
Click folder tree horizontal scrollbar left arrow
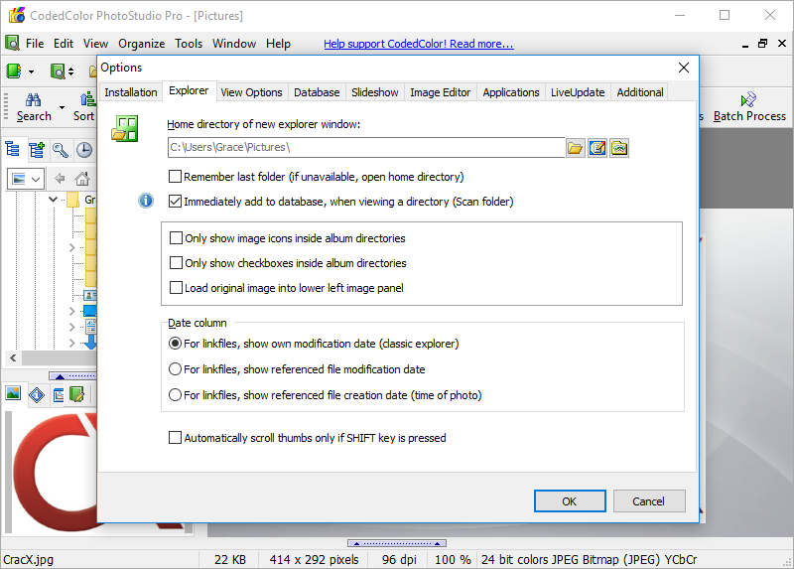[x=13, y=358]
